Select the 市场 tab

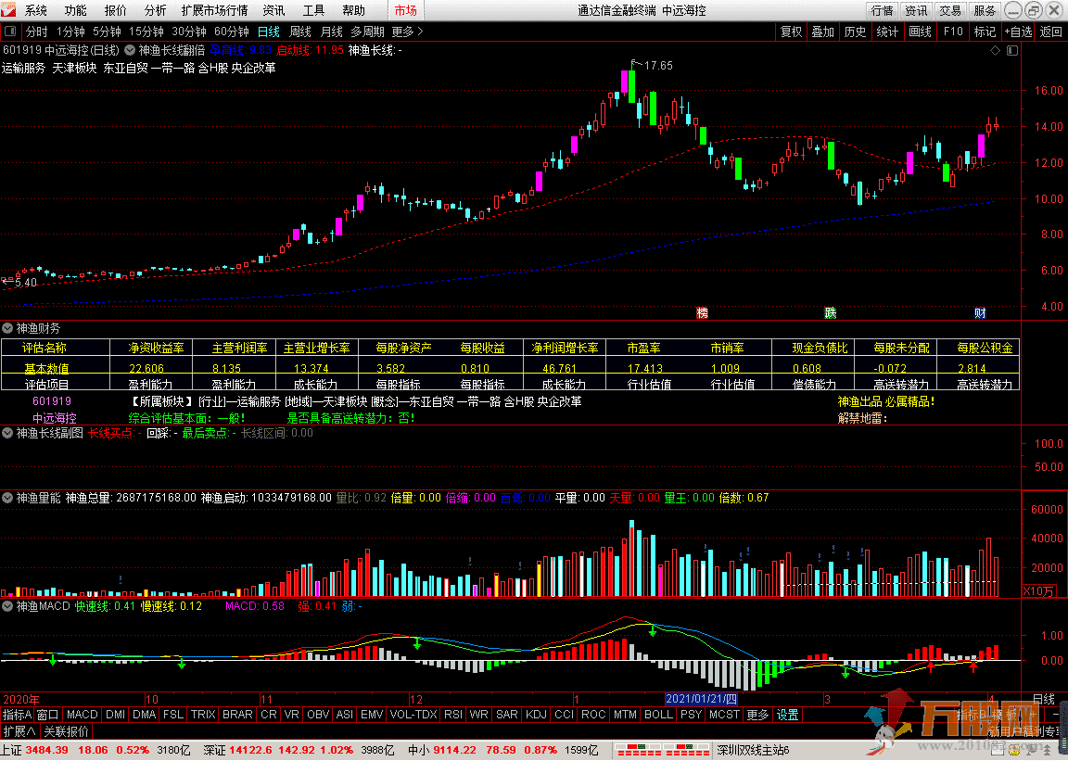point(405,10)
